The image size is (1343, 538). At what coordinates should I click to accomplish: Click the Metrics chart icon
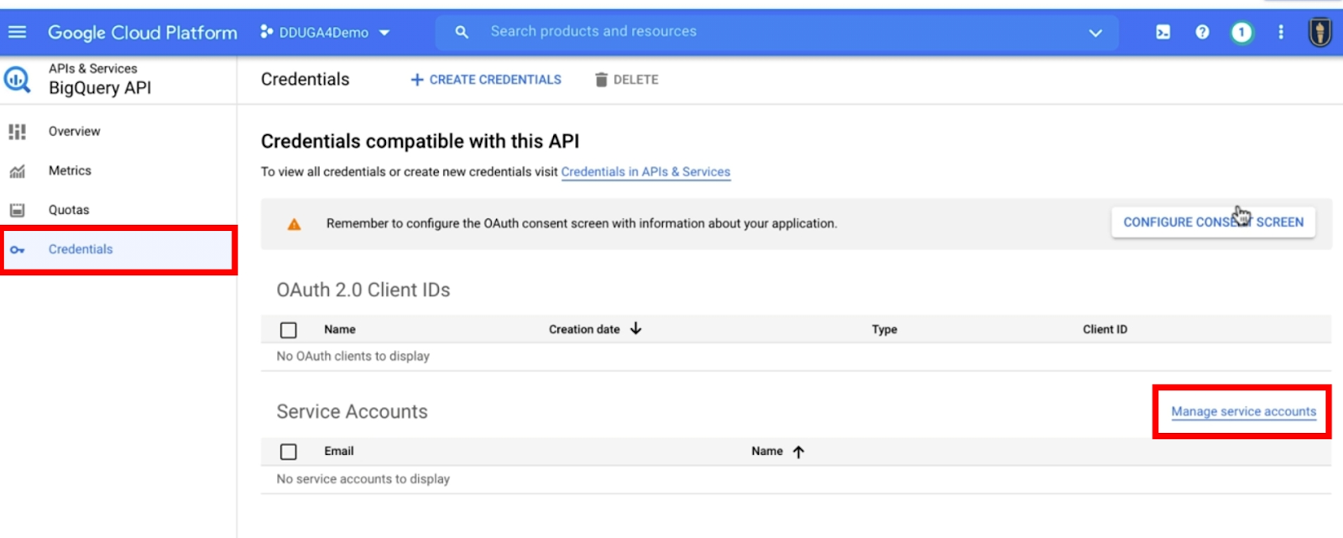(x=18, y=171)
